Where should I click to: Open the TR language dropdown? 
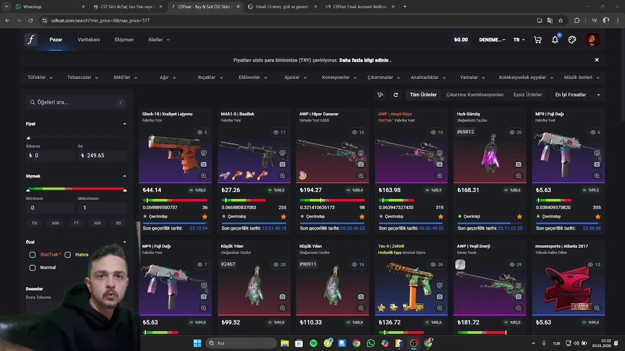coord(519,40)
